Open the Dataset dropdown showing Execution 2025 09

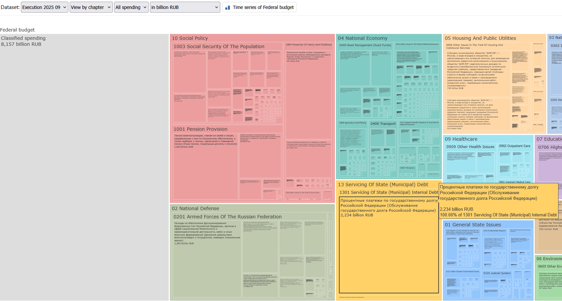click(x=44, y=7)
